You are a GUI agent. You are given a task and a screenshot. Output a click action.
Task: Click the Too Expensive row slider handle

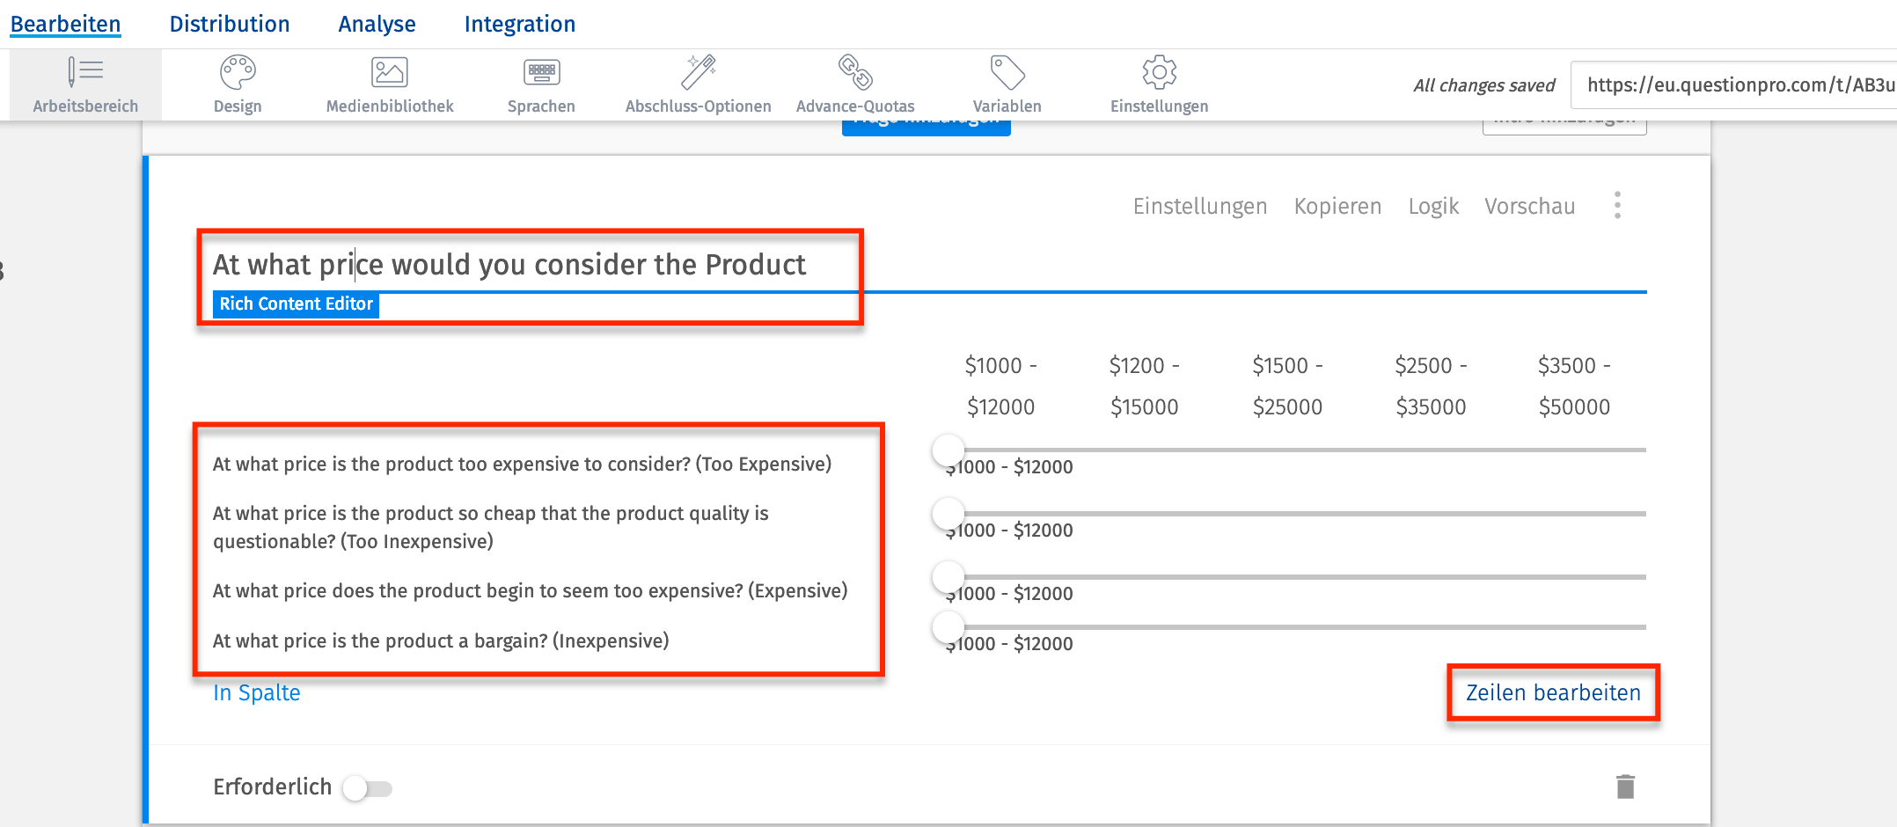coord(948,450)
